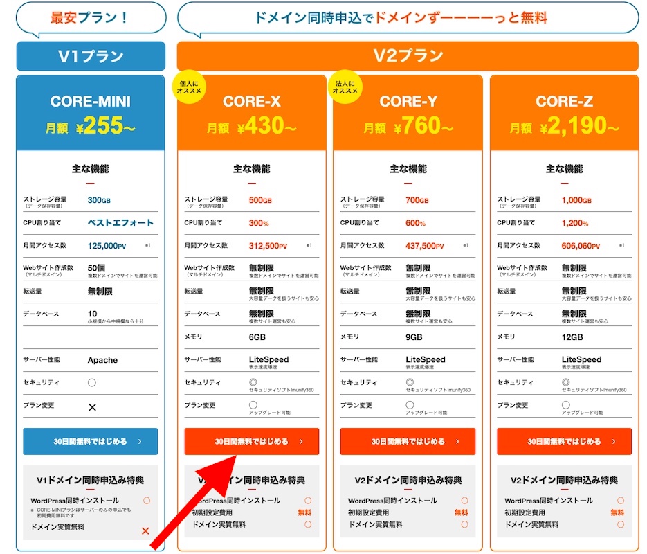Click CORE-Y security double-circle icon
Image resolution: width=647 pixels, height=554 pixels.
click(x=410, y=382)
